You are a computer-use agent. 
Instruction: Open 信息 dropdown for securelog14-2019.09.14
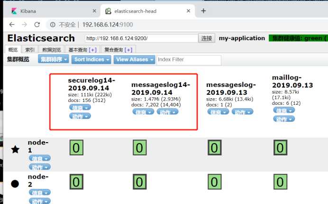(x=80, y=108)
